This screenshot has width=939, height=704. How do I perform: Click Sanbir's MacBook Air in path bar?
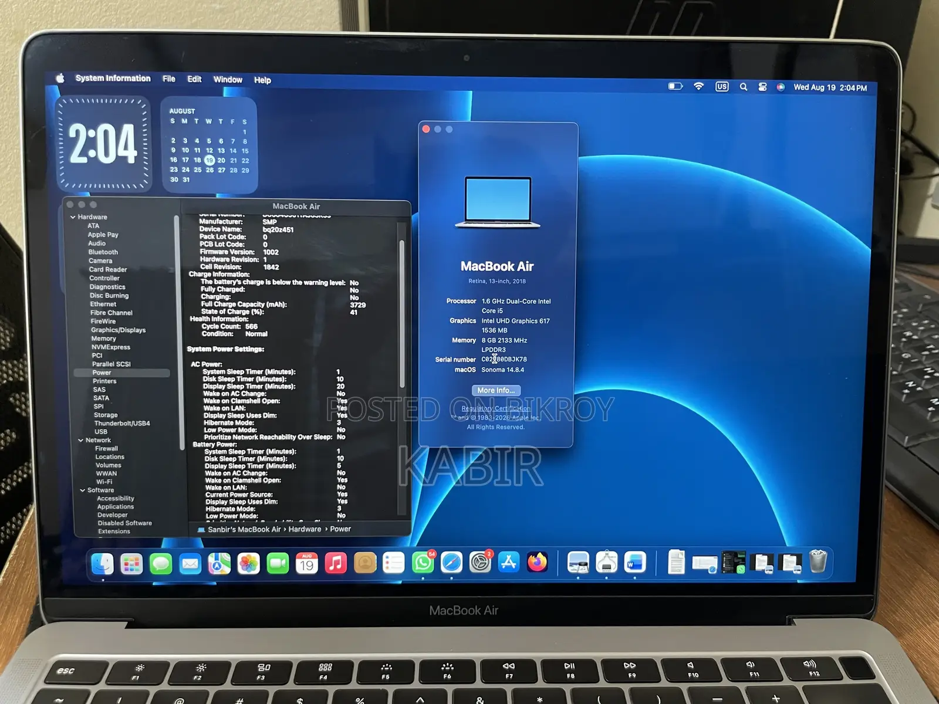coord(244,529)
